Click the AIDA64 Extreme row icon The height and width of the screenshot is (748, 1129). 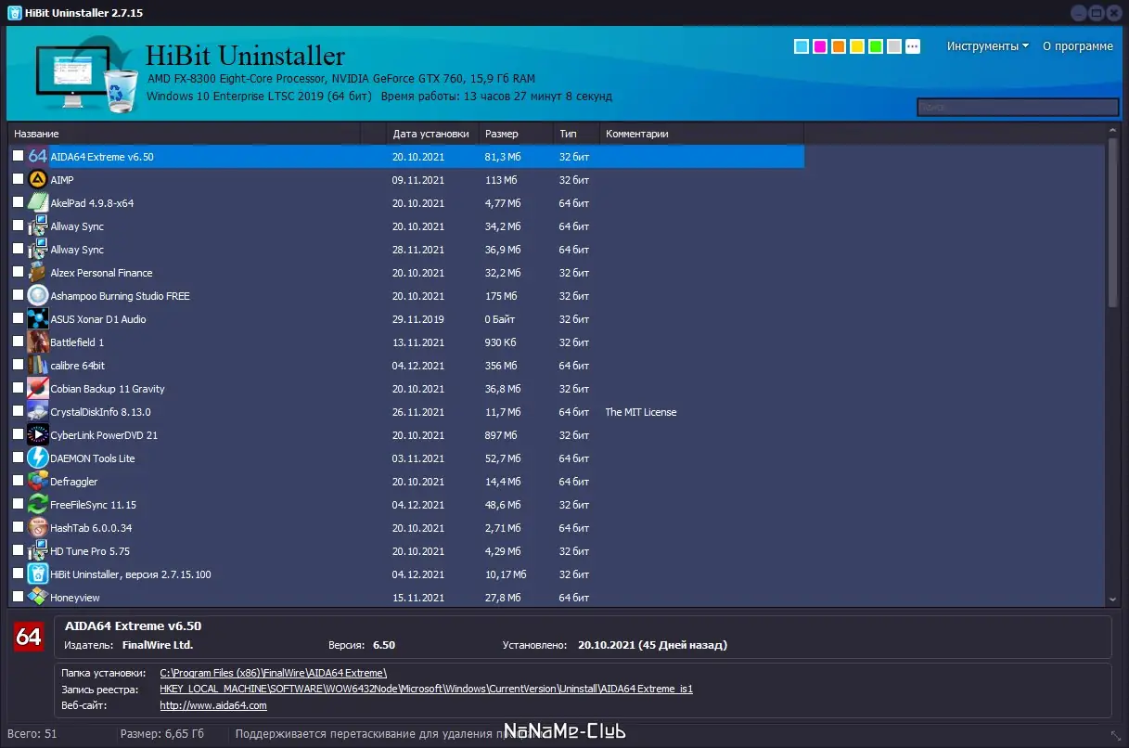coord(37,156)
